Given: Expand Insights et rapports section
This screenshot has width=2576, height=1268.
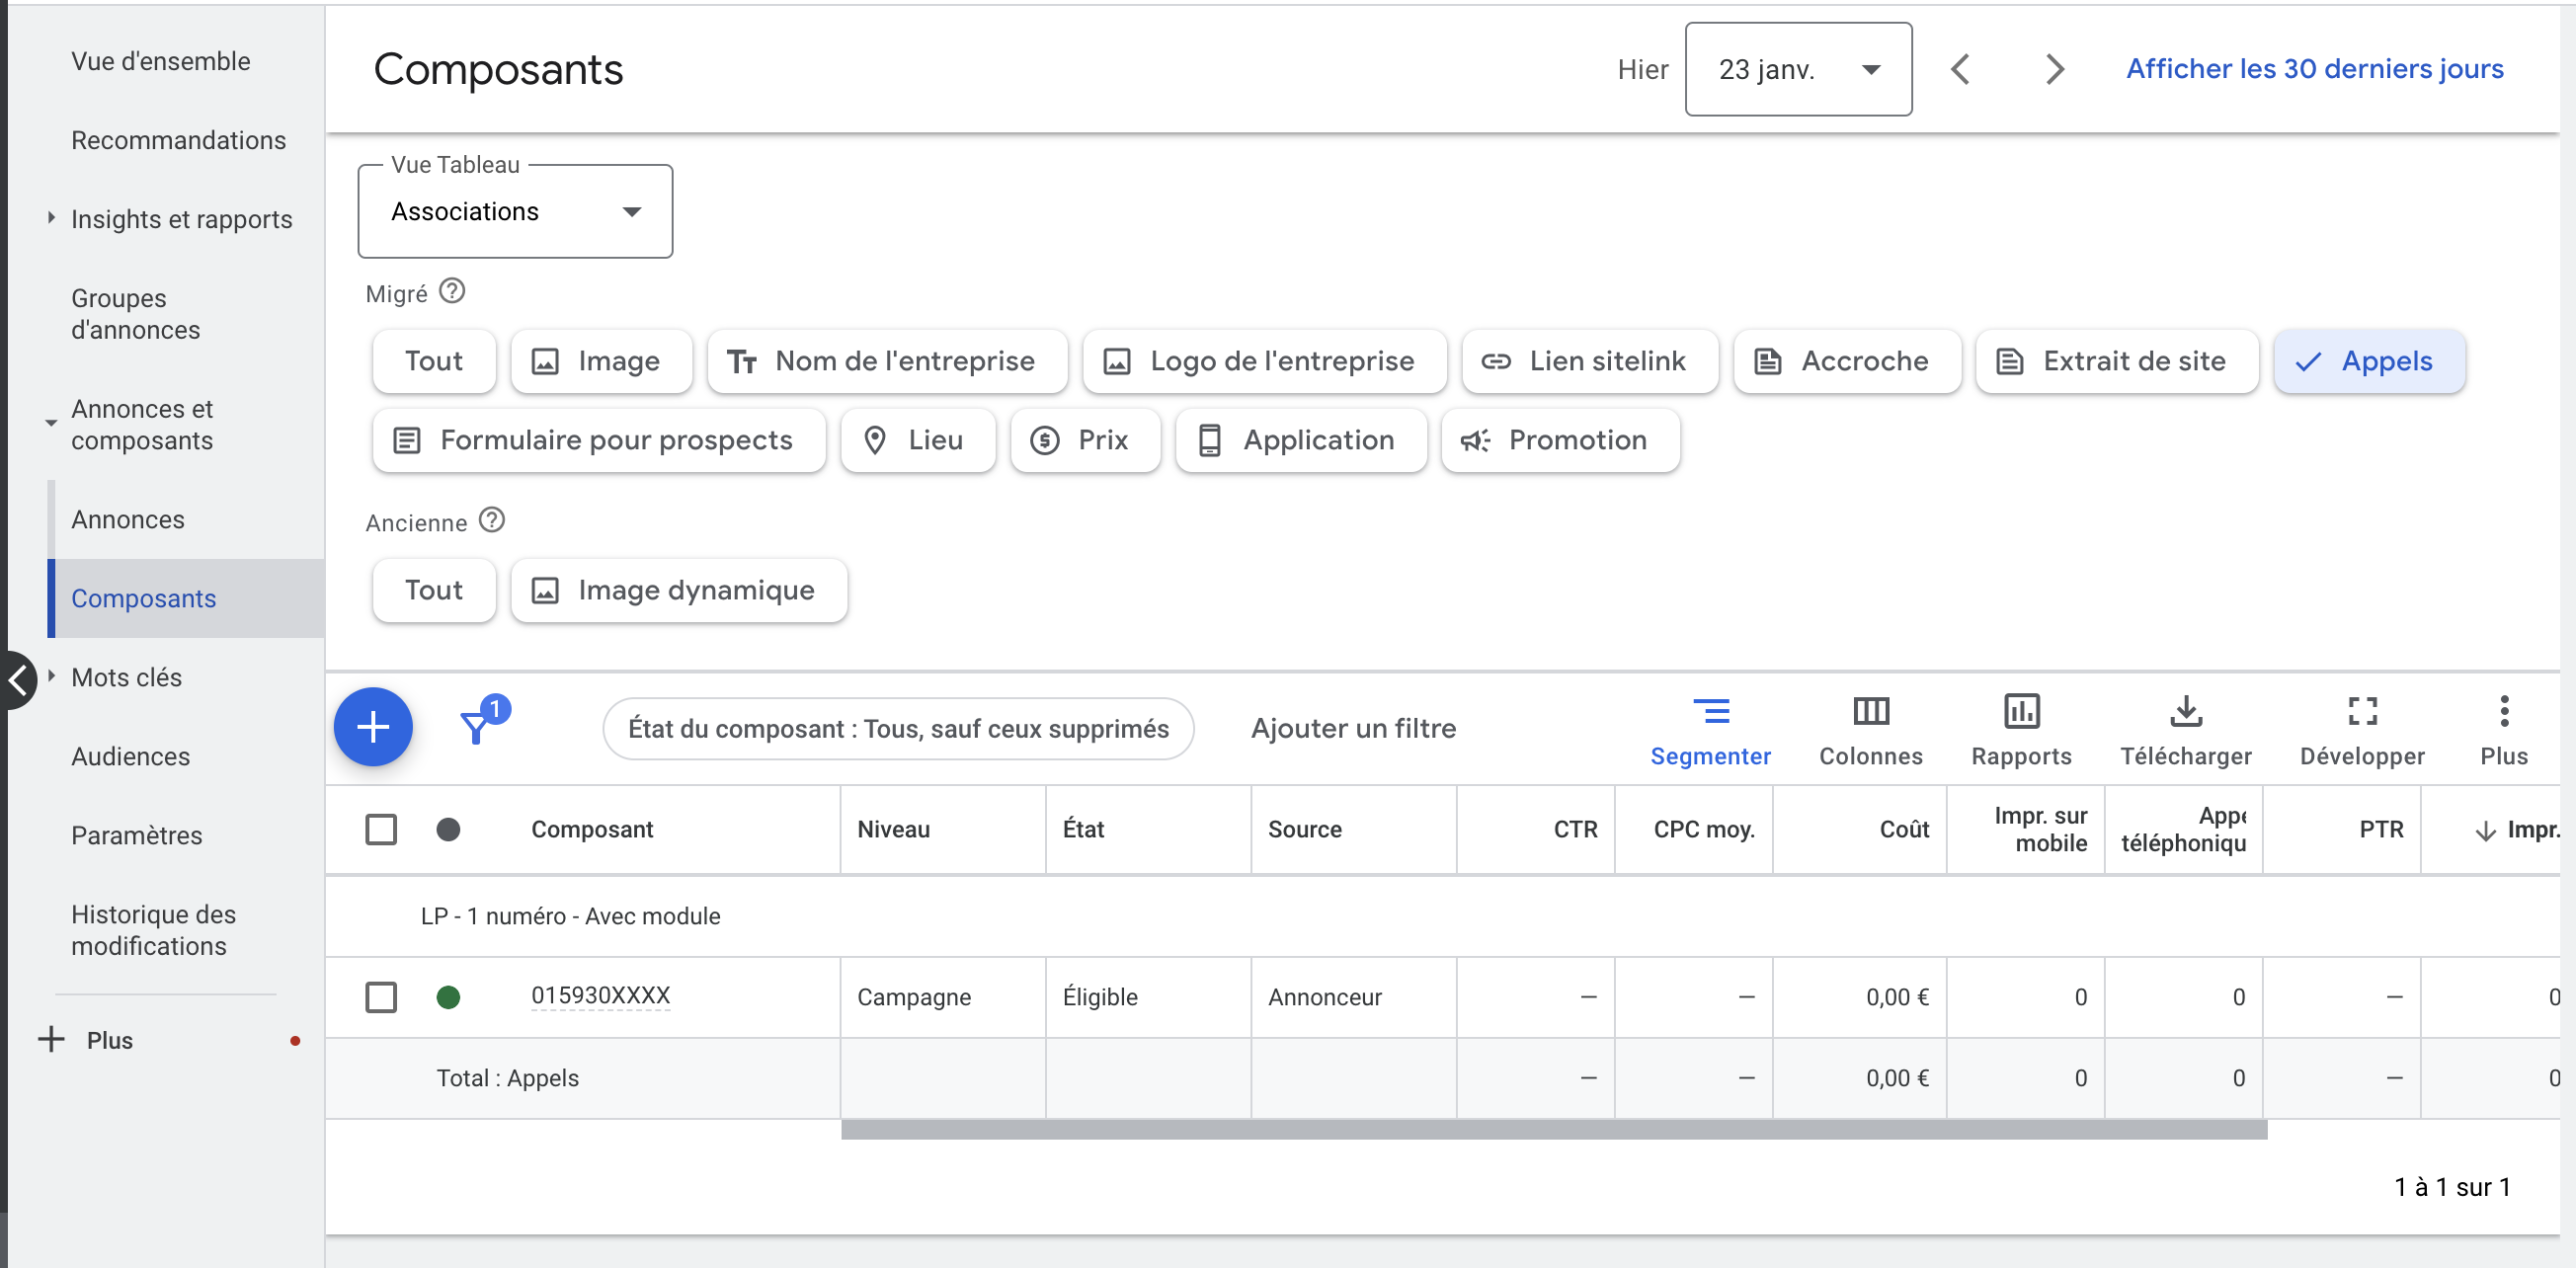Looking at the screenshot, I should tap(51, 218).
